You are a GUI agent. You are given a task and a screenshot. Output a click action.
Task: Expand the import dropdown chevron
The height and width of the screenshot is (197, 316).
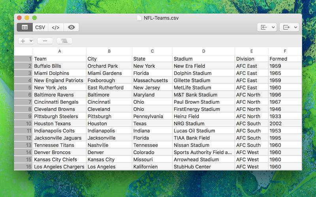click(x=273, y=27)
